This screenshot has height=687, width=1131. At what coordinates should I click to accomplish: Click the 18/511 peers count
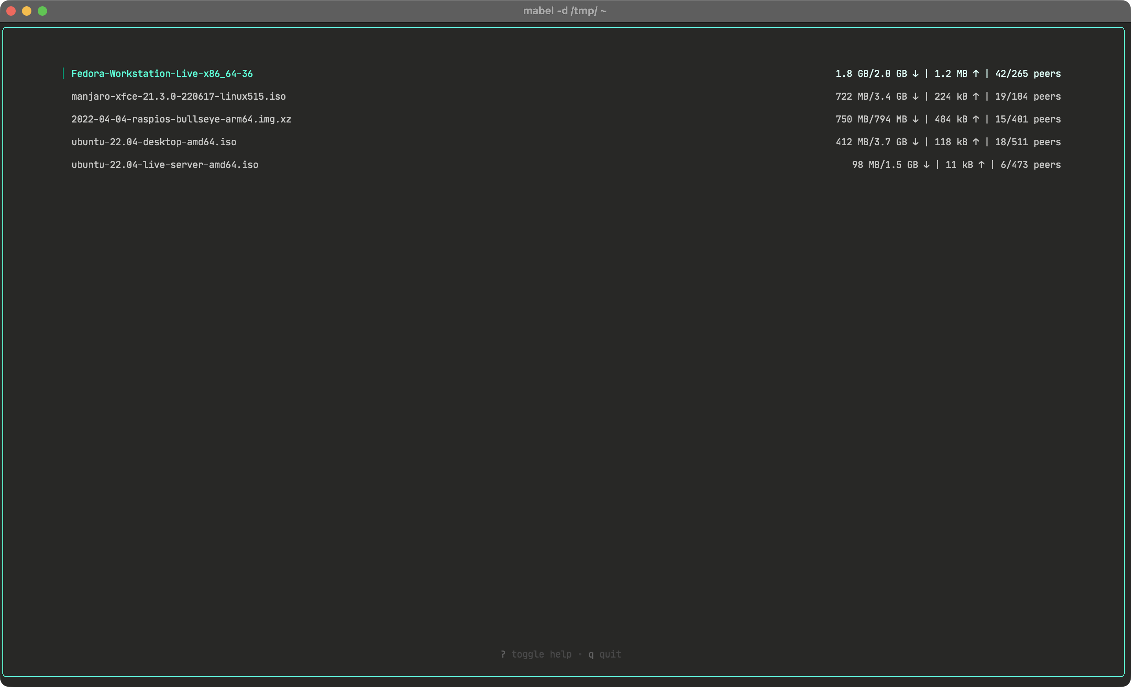pyautogui.click(x=1028, y=142)
